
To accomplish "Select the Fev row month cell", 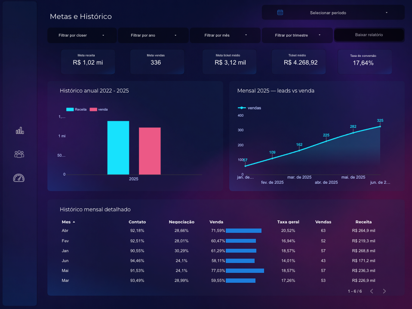I will tap(65, 241).
